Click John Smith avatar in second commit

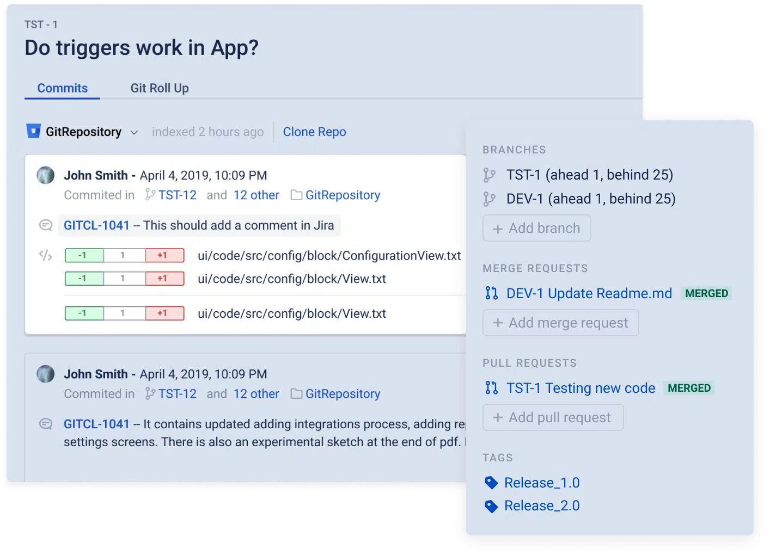pyautogui.click(x=46, y=374)
